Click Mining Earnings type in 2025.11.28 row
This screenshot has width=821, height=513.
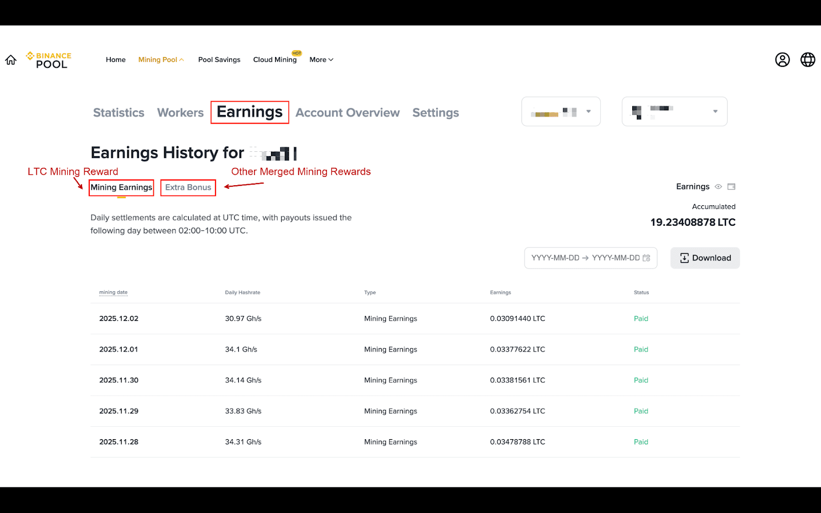tap(390, 442)
